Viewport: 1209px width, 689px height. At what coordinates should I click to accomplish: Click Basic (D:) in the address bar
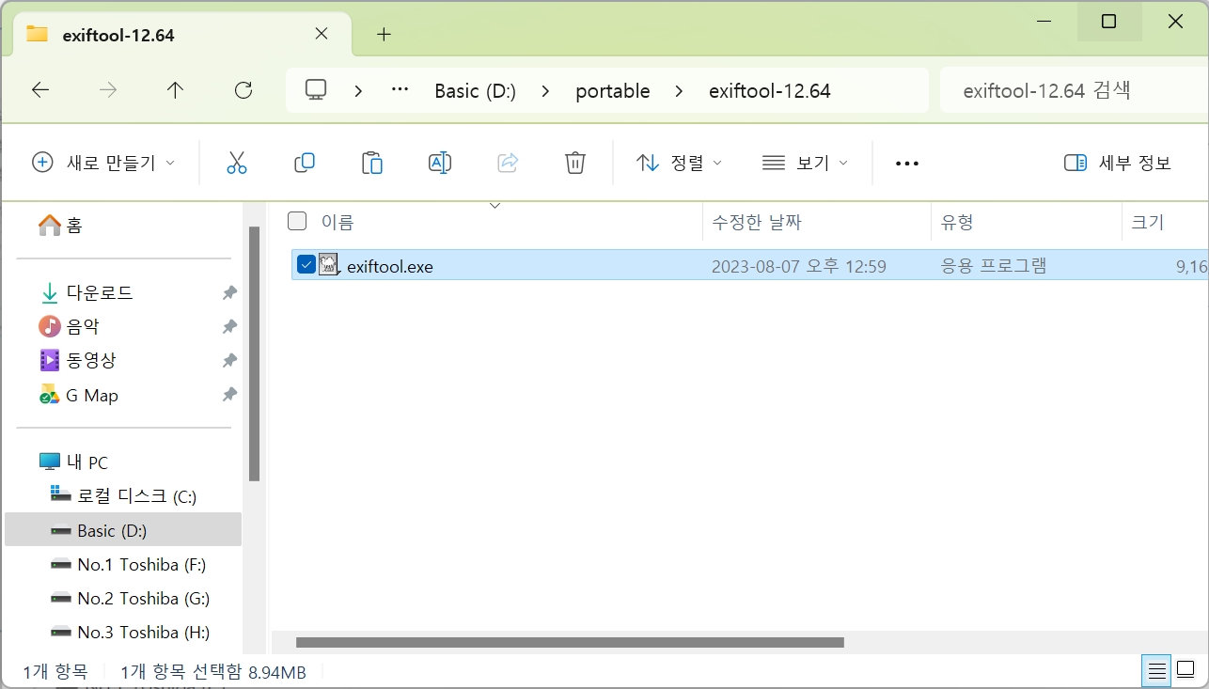[x=475, y=91]
